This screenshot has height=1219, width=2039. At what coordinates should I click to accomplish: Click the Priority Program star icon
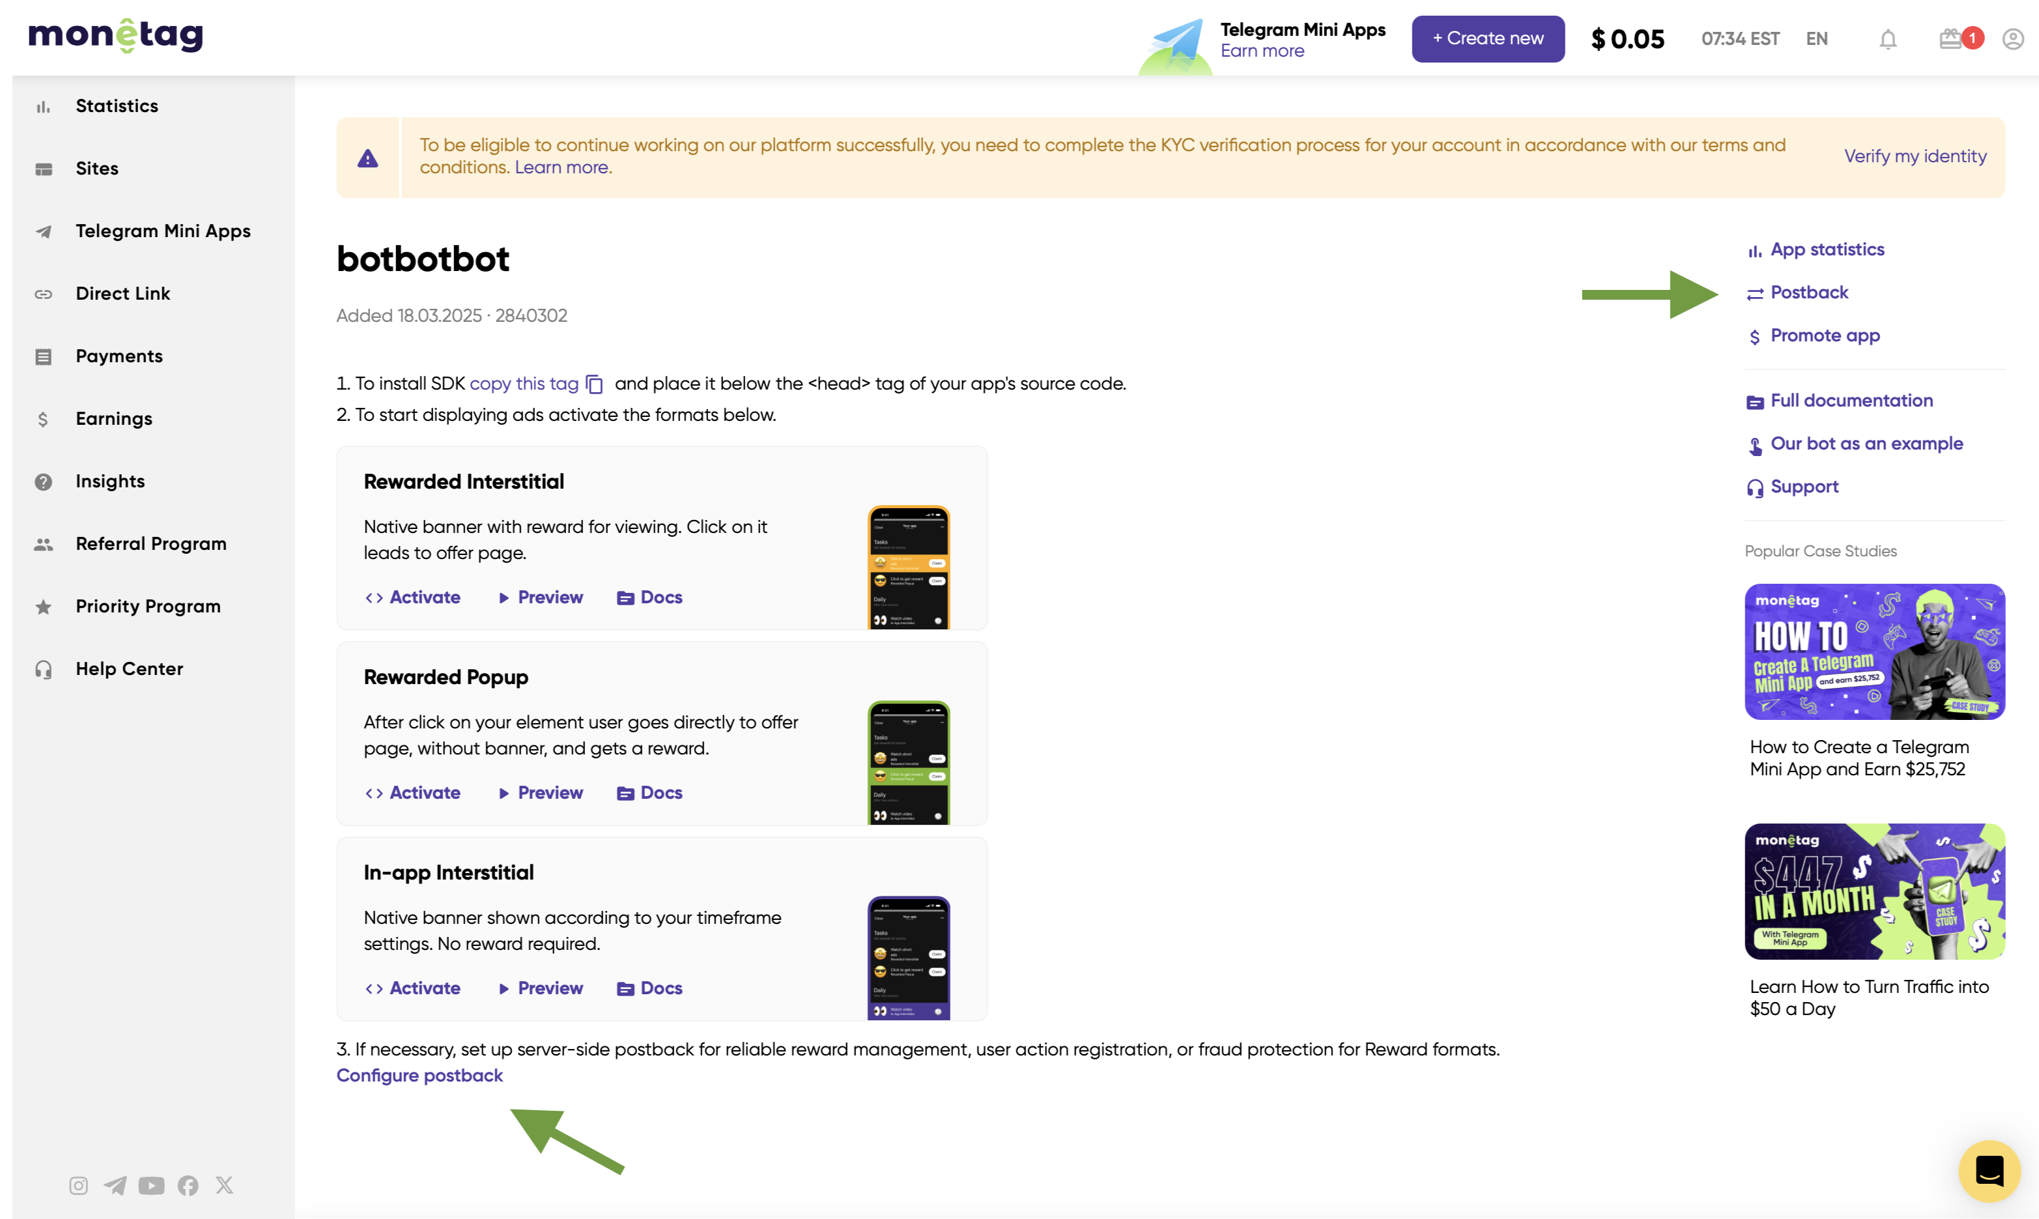point(44,607)
